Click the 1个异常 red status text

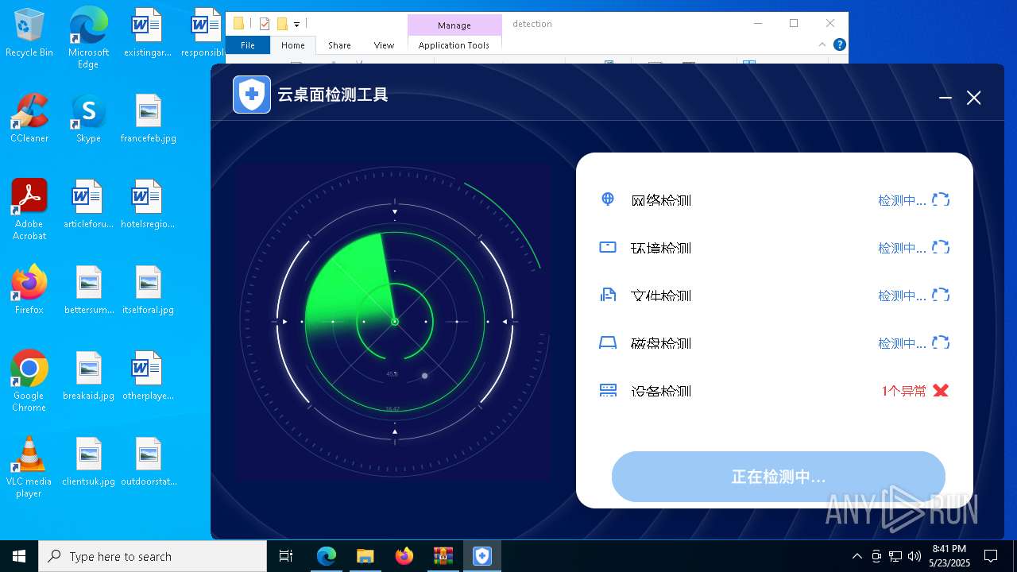coord(904,391)
